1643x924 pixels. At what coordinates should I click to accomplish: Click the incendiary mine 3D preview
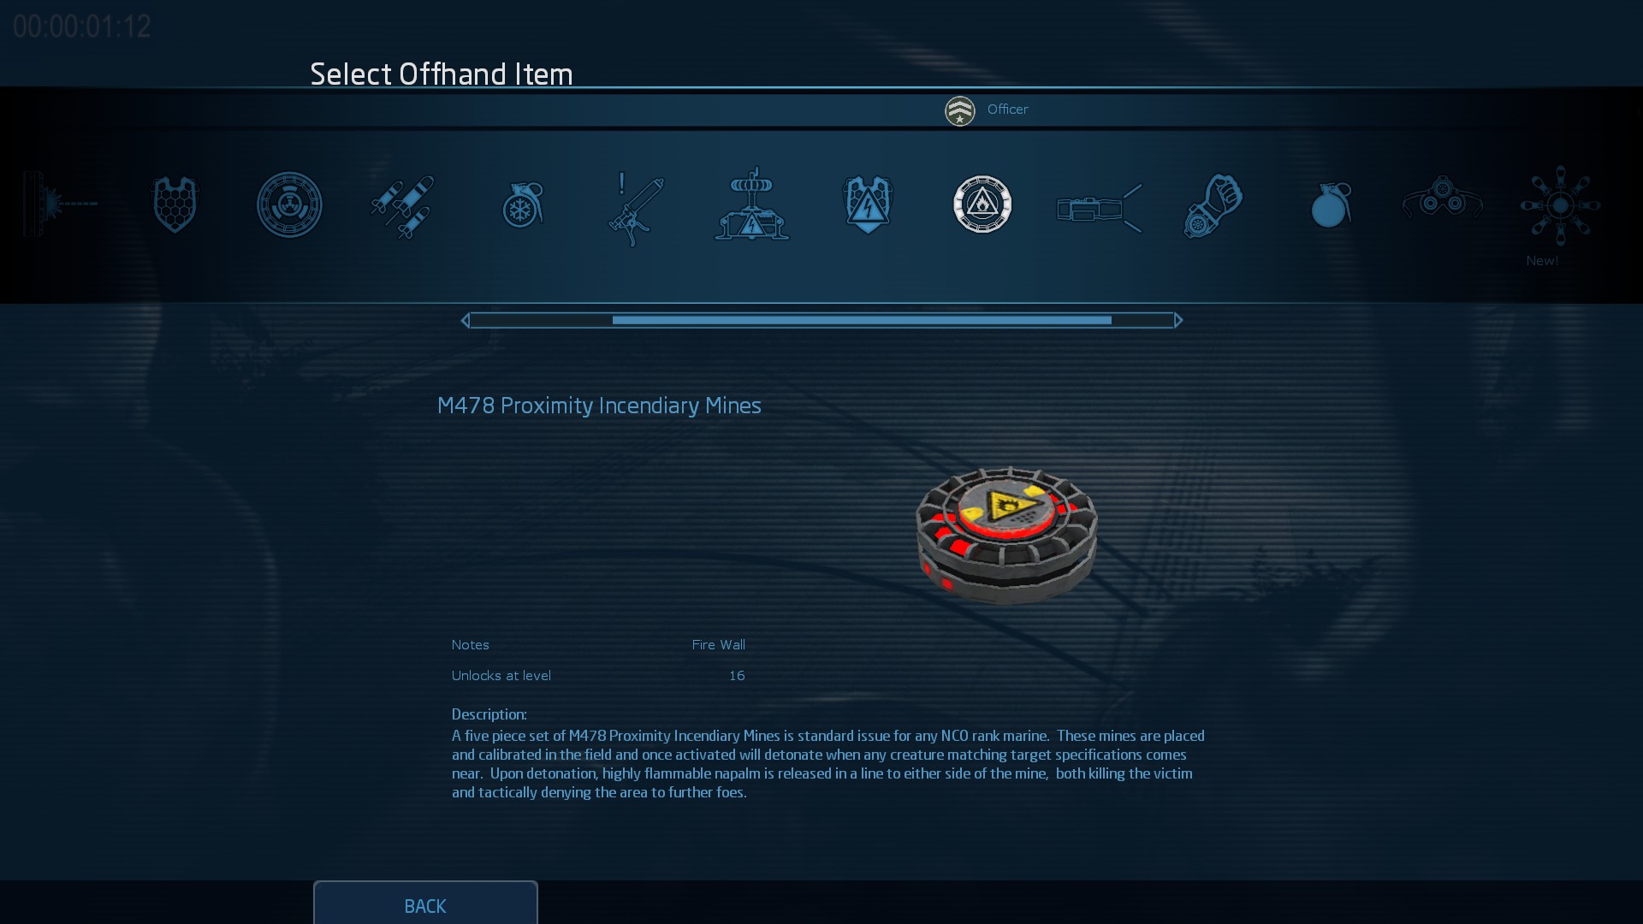[1006, 535]
